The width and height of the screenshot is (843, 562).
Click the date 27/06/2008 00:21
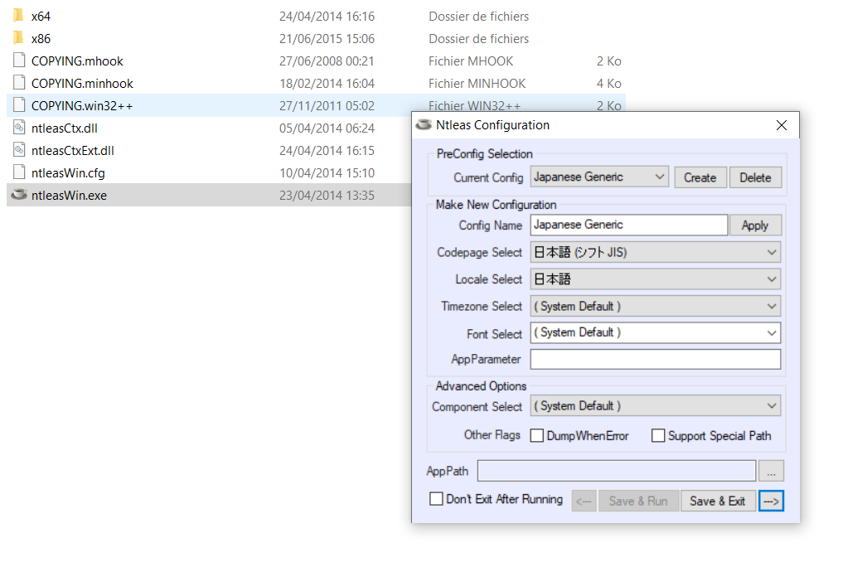(x=327, y=61)
